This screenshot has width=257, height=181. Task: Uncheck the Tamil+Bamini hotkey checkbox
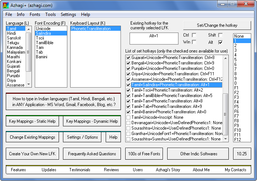coord(128,112)
